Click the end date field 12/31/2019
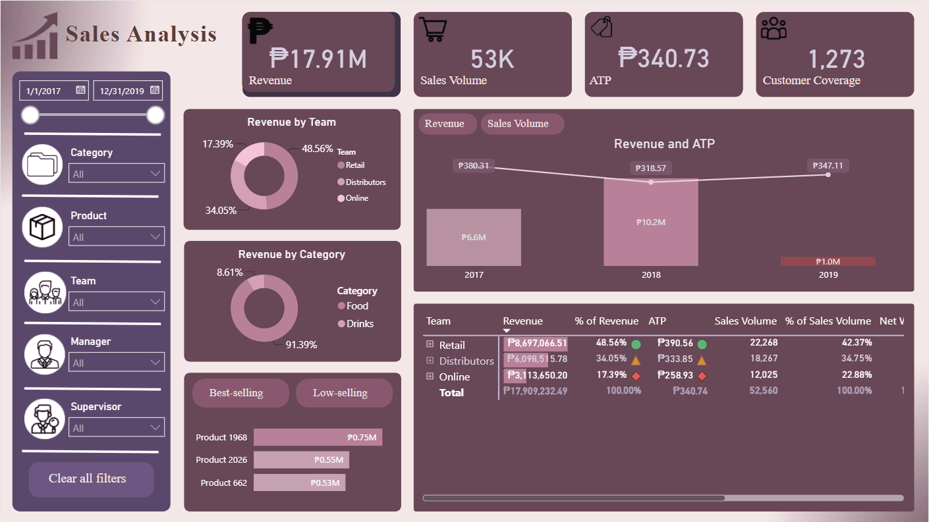The width and height of the screenshot is (929, 522). point(128,91)
